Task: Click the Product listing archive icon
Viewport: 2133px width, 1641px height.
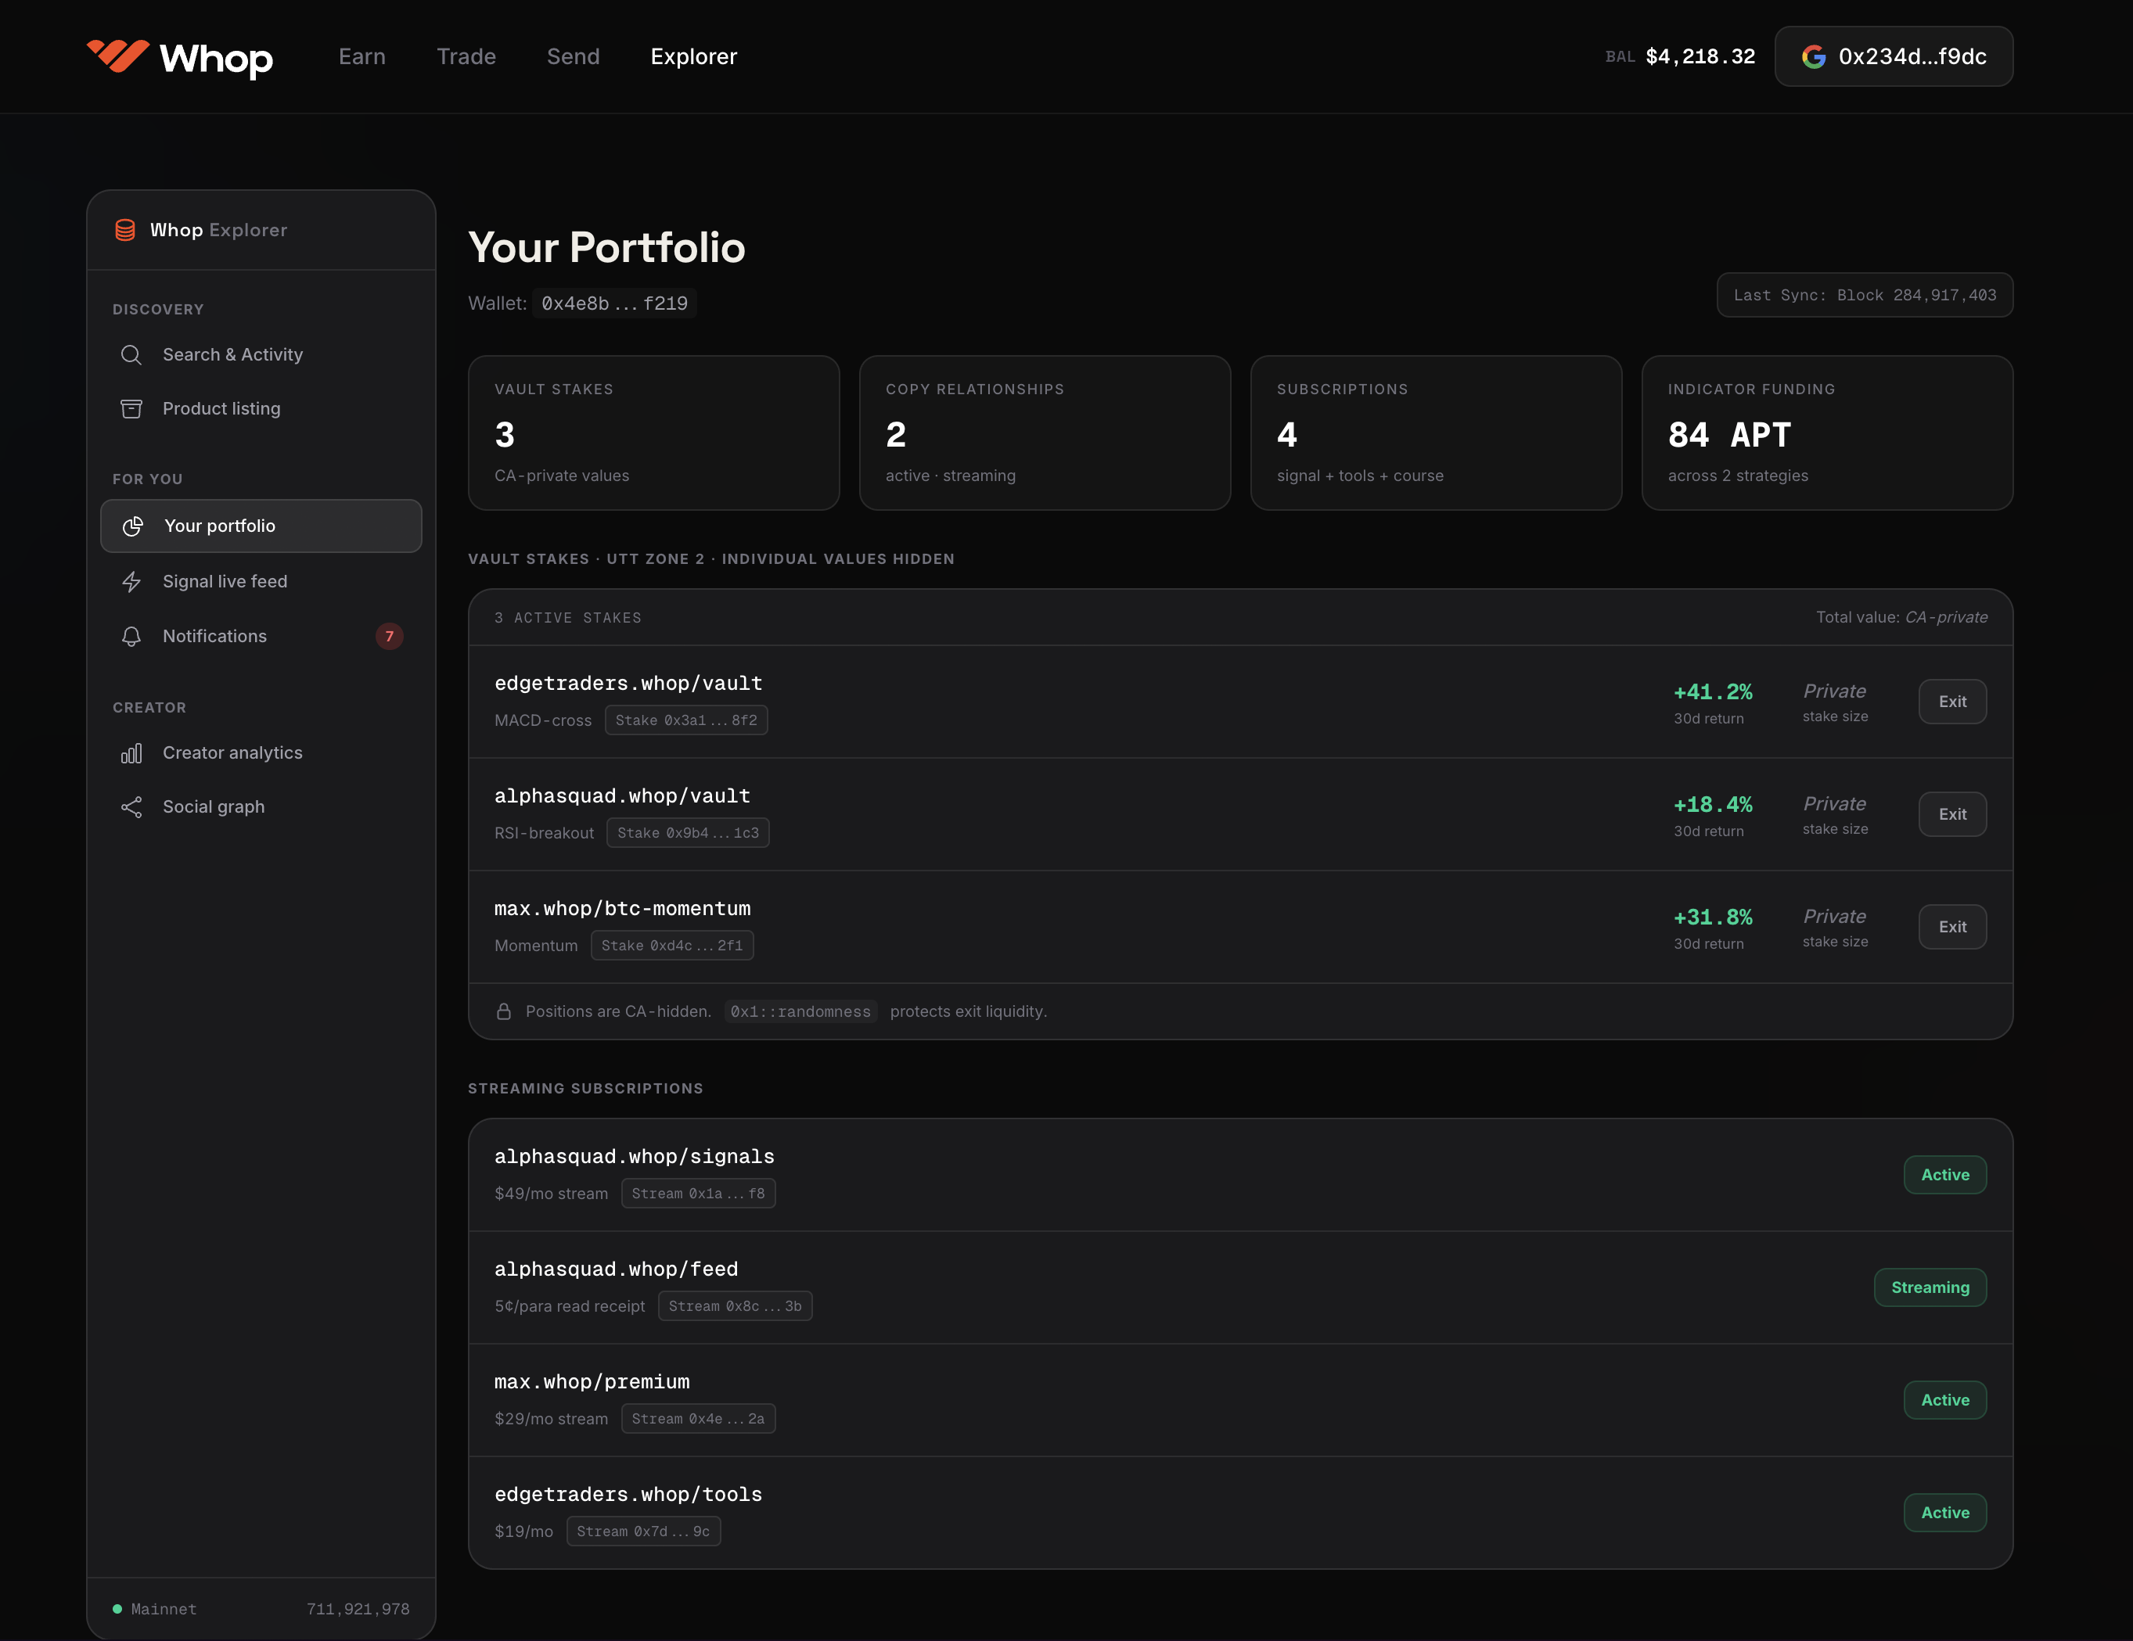Action: tap(131, 409)
